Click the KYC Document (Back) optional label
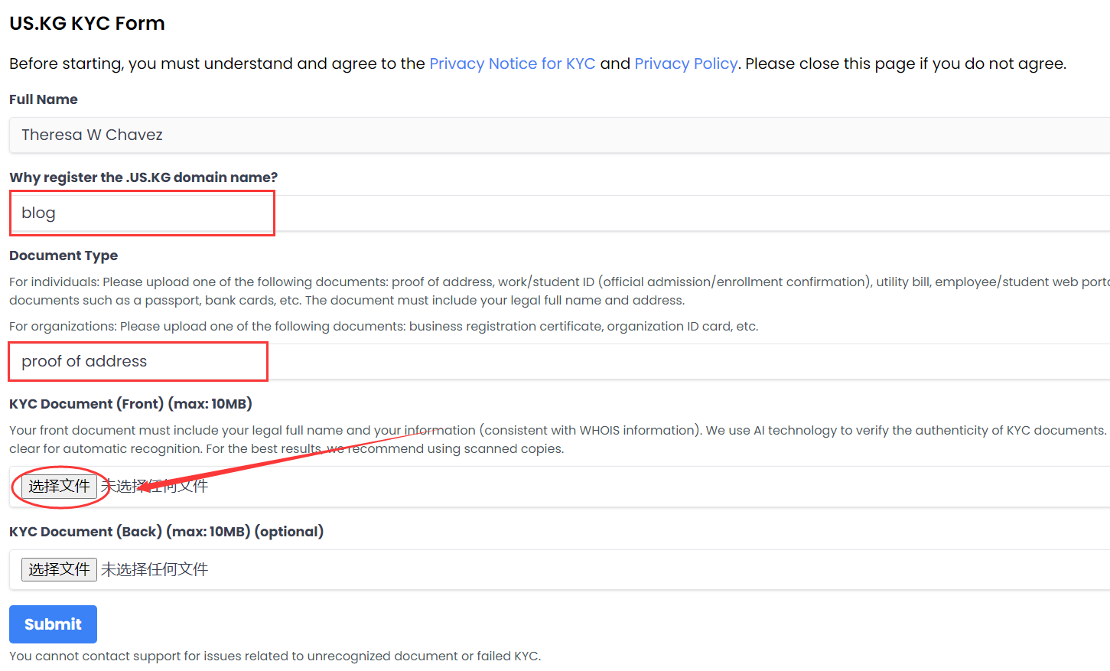The image size is (1110, 671). point(166,532)
